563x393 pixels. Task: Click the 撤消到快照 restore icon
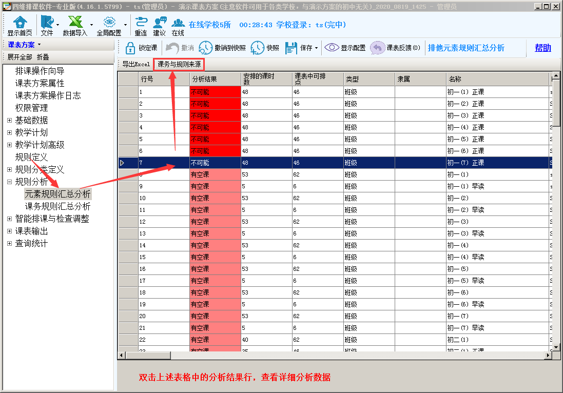(x=205, y=48)
